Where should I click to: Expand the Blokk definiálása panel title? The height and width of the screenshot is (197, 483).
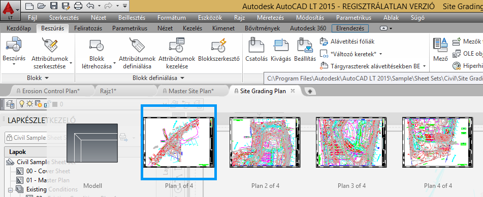158,78
